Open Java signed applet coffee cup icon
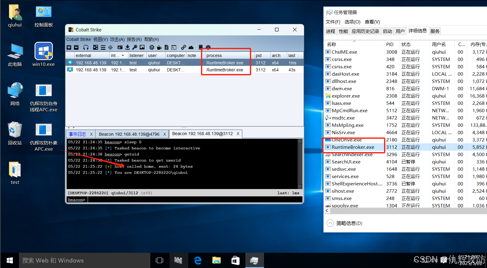Image resolution: width=487 pixels, height=268 pixels. pyautogui.click(x=159, y=47)
